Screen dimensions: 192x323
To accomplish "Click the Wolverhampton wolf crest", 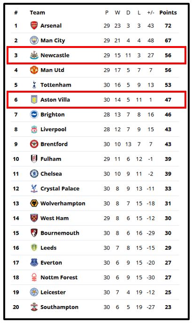I will 34,204.
